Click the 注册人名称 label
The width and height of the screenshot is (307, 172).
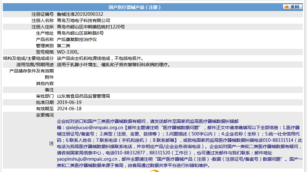(42, 20)
